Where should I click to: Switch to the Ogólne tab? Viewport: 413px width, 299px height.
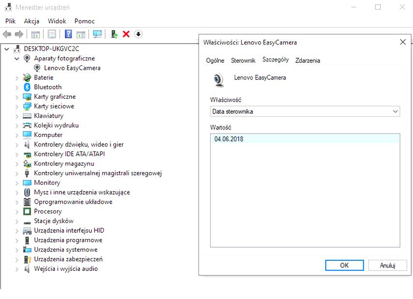pyautogui.click(x=215, y=60)
